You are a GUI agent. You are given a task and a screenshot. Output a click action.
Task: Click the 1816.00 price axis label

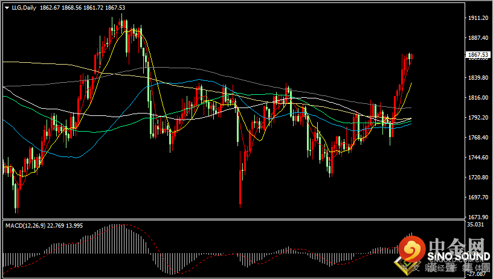[x=478, y=97]
